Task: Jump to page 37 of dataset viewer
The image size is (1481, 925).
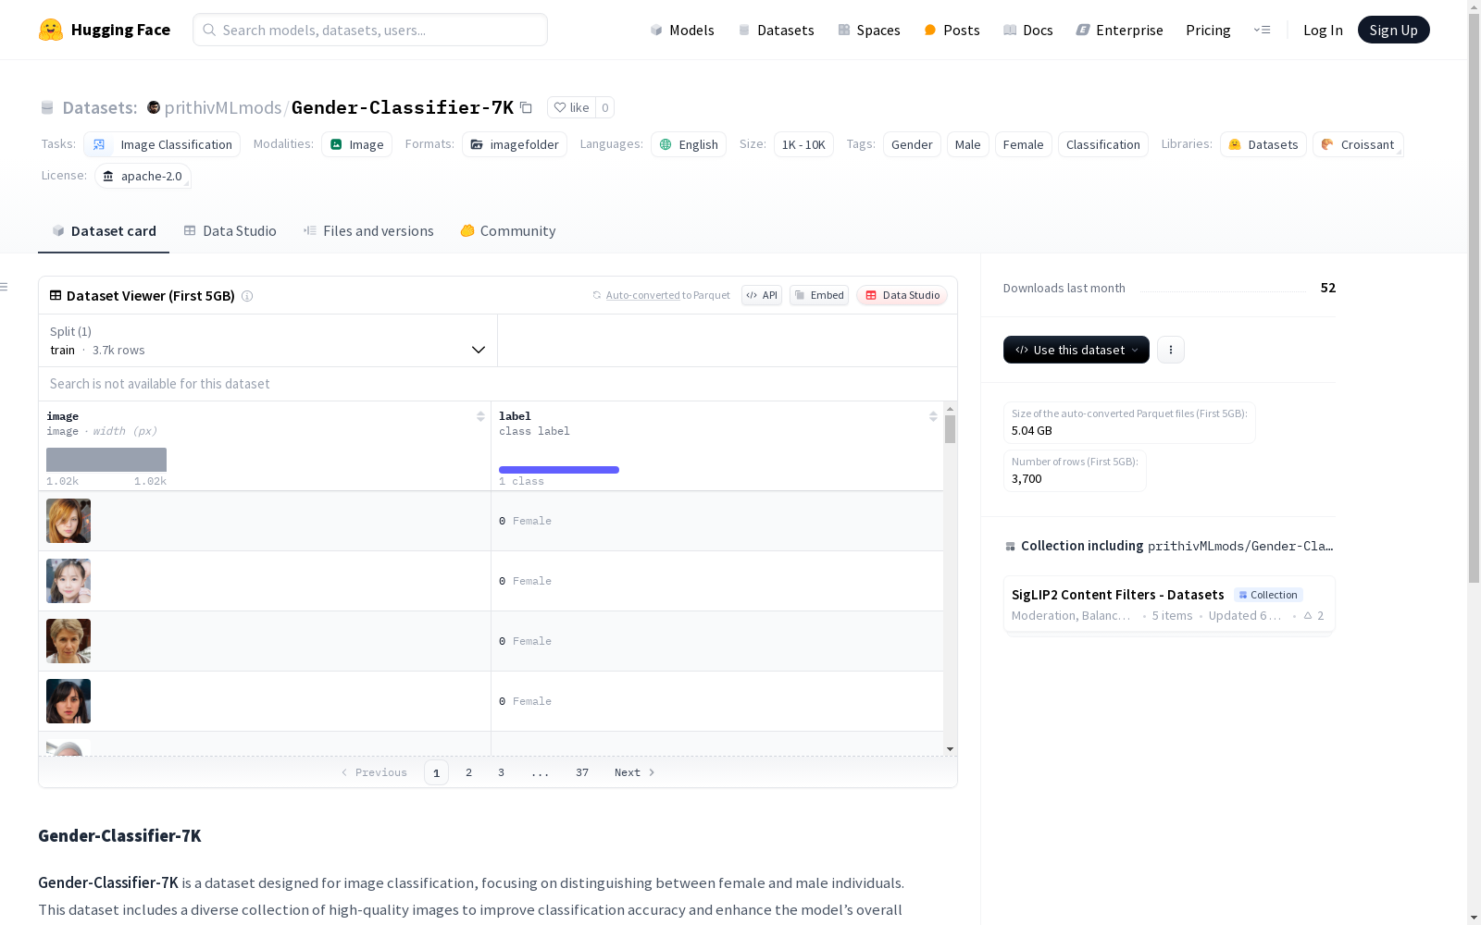Action: (581, 772)
